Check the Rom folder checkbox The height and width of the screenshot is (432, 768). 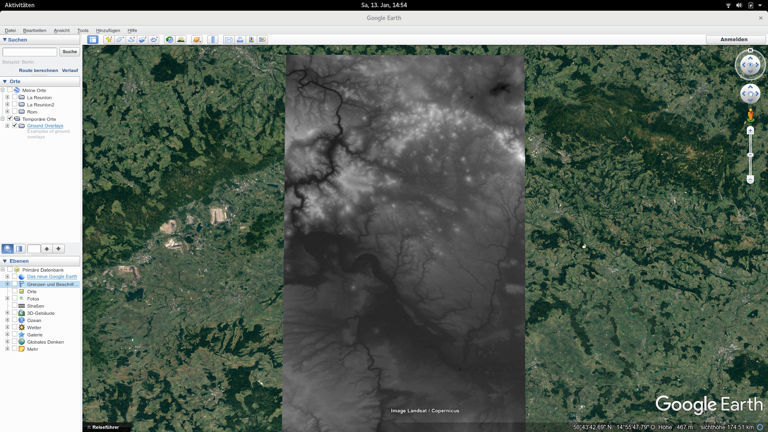pos(14,111)
